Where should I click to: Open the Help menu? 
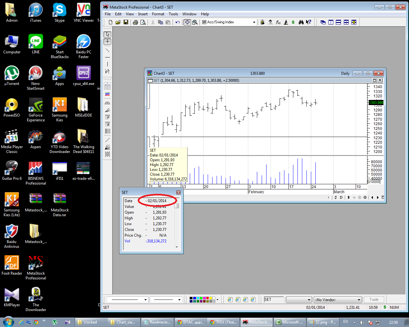(205, 14)
